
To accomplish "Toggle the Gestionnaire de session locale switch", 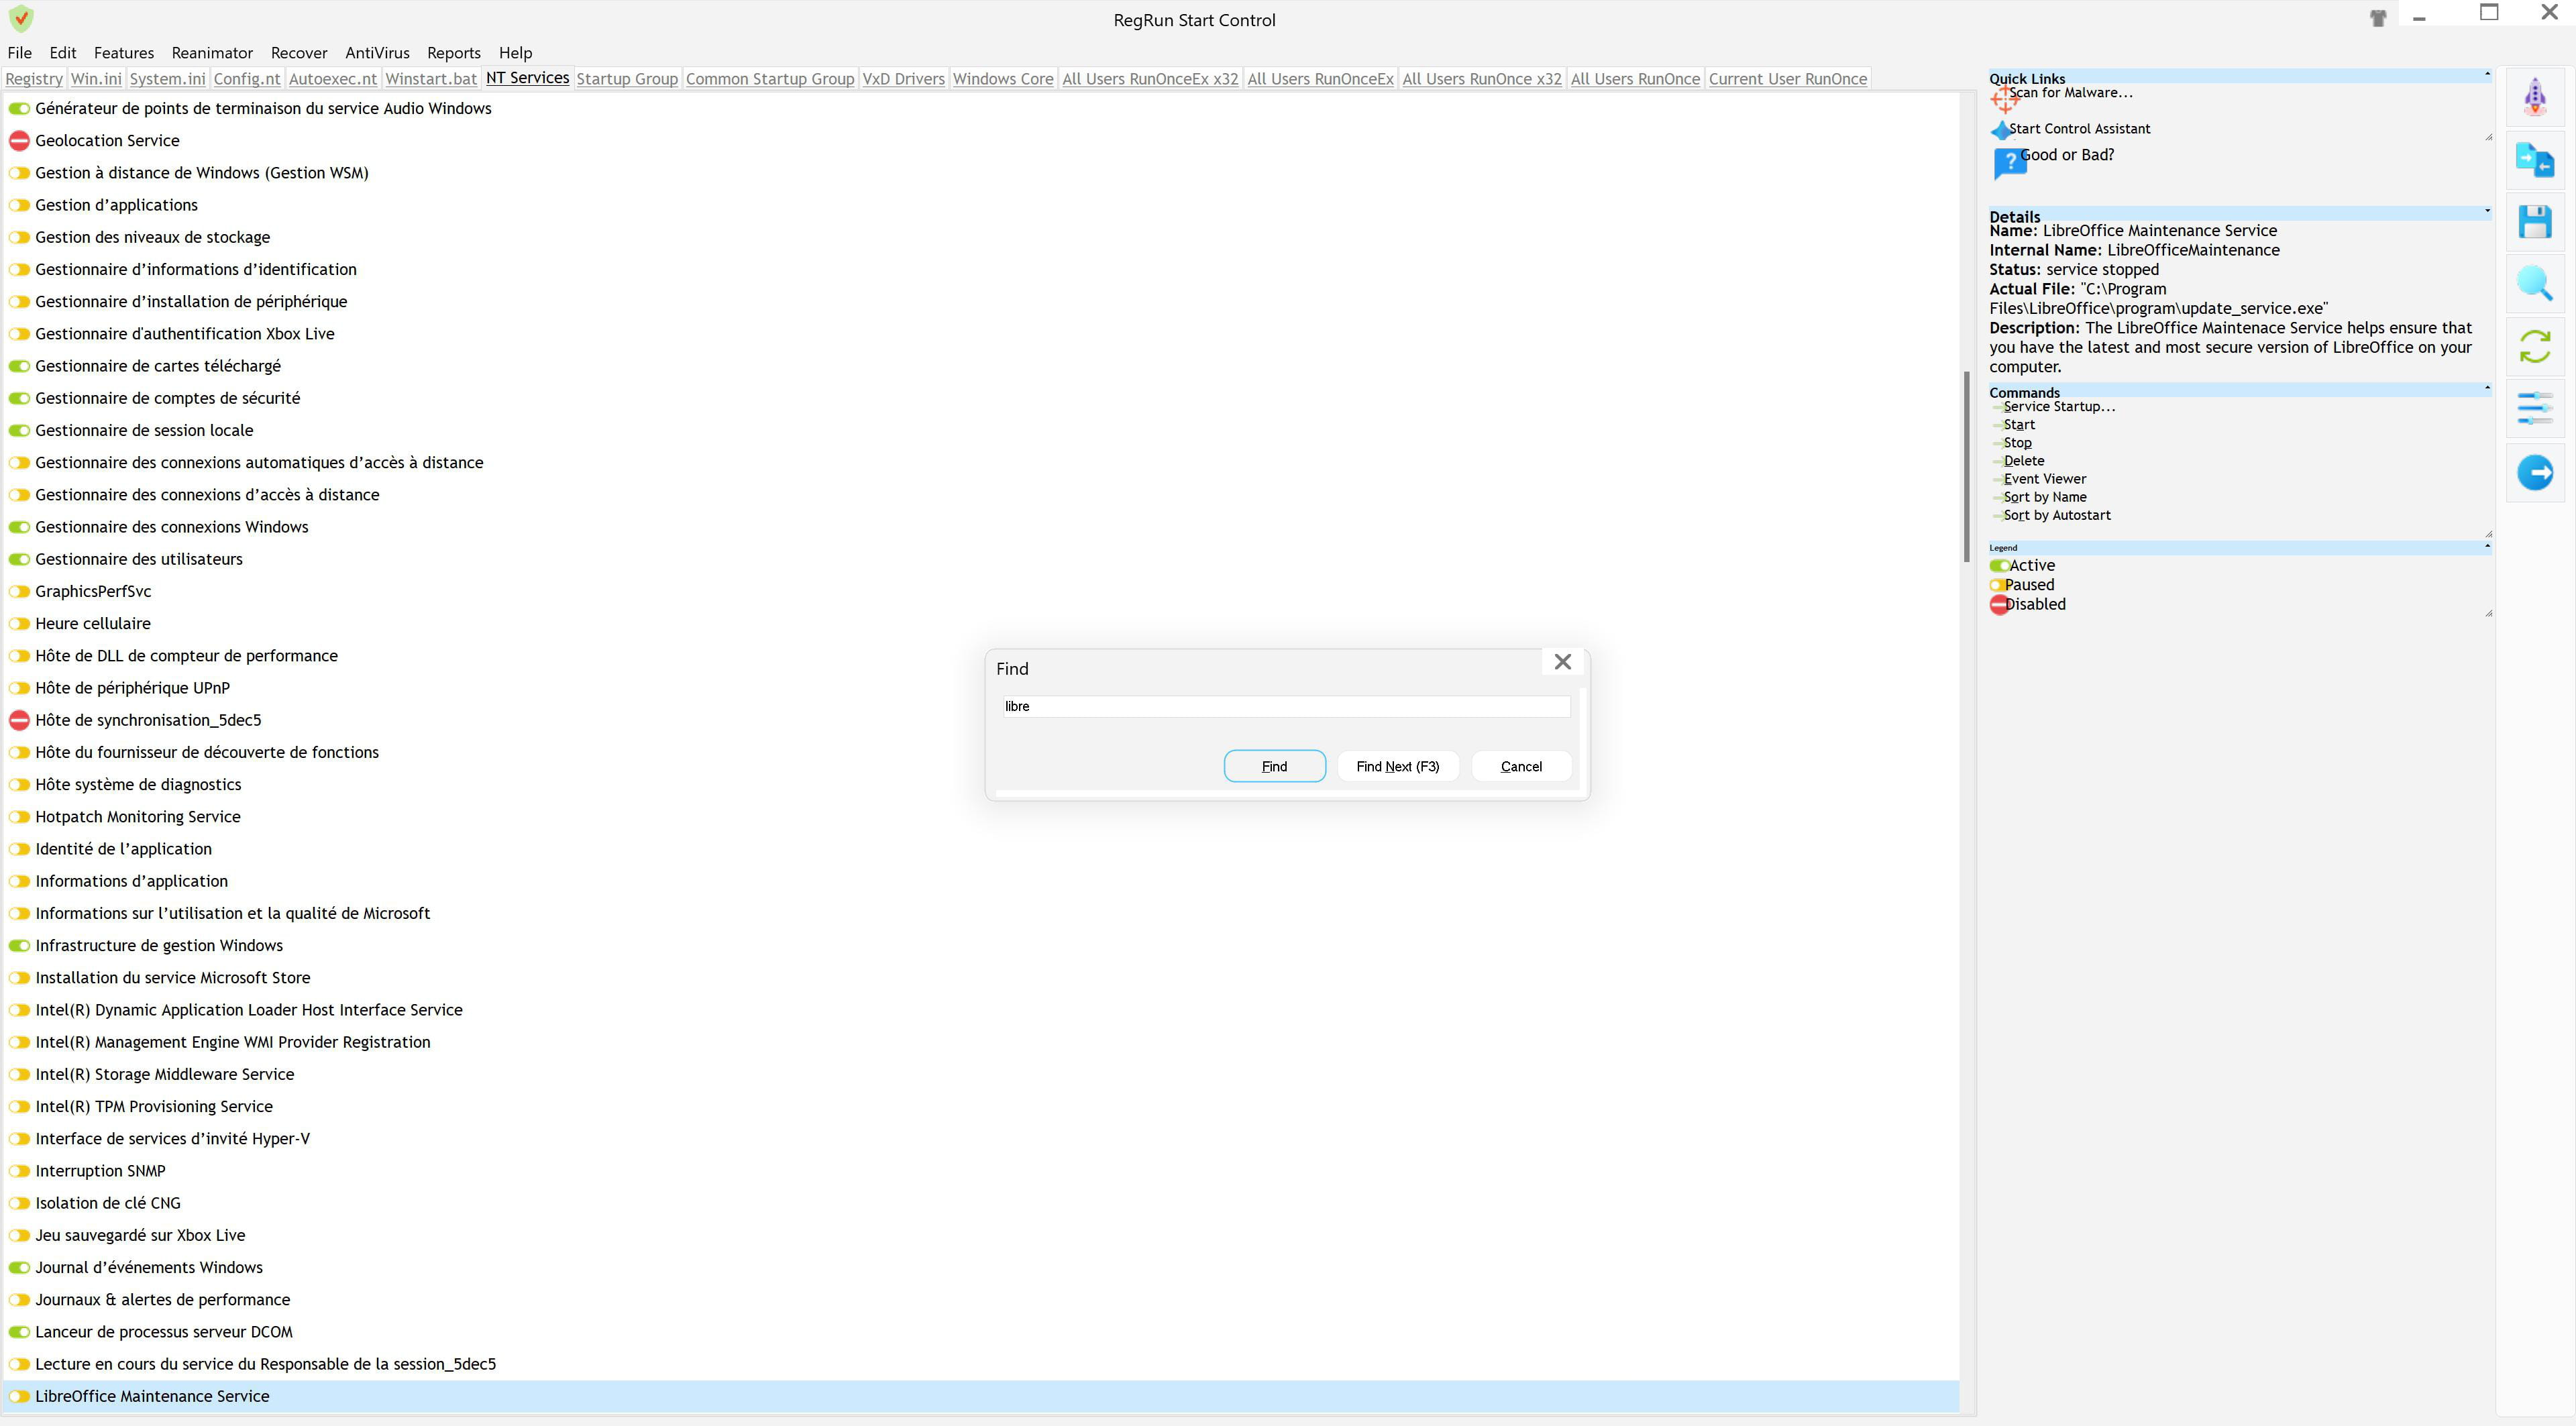I will click(x=19, y=430).
